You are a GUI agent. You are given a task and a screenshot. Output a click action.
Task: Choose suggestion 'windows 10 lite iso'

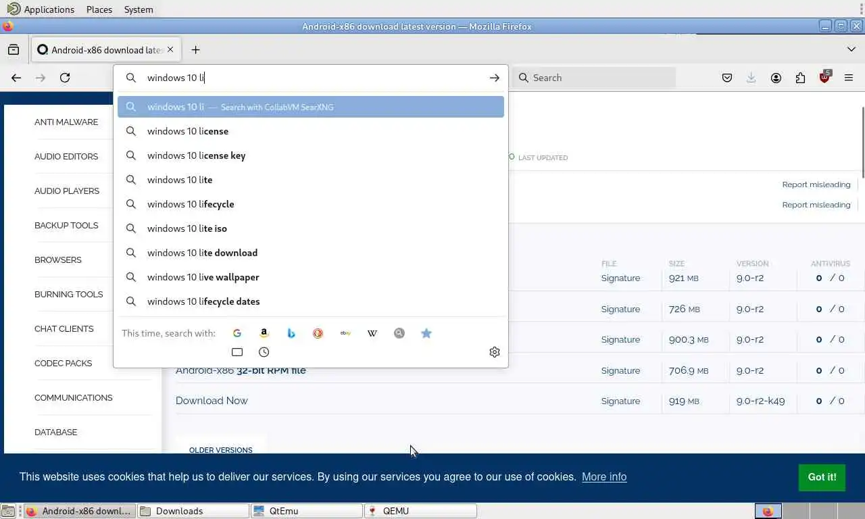311,228
